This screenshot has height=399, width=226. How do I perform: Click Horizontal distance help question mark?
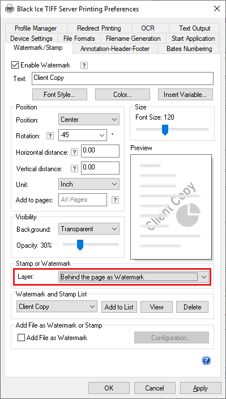pyautogui.click(x=74, y=152)
